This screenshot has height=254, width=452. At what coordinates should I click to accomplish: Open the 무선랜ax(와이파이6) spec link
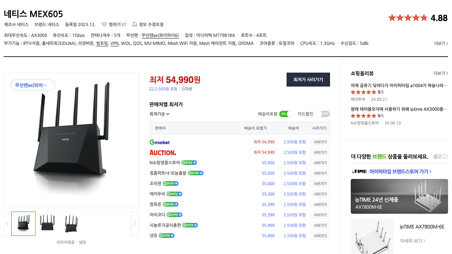pyautogui.click(x=160, y=35)
